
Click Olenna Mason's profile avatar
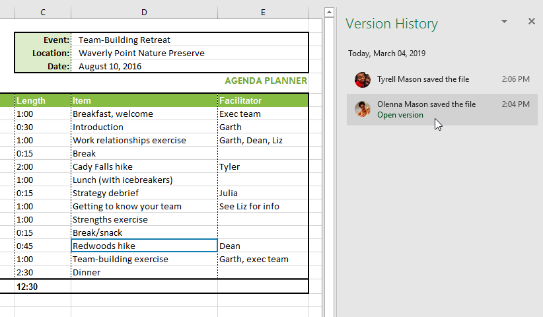(362, 109)
